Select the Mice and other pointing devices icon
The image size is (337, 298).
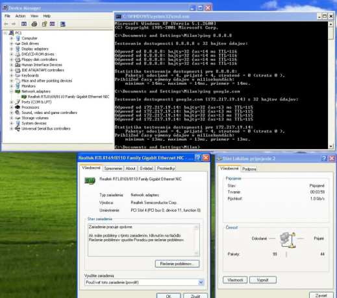coord(18,81)
